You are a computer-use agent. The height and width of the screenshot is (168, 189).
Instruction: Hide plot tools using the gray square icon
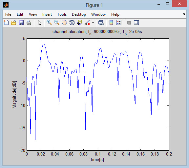tap(129, 23)
